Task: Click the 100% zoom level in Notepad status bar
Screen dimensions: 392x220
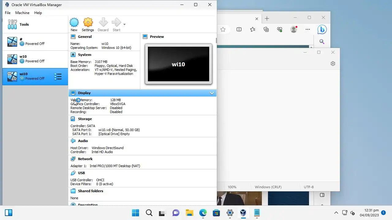Action: tap(232, 187)
